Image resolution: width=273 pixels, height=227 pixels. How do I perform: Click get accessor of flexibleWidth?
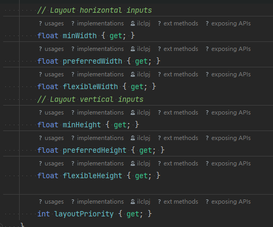point(137,87)
